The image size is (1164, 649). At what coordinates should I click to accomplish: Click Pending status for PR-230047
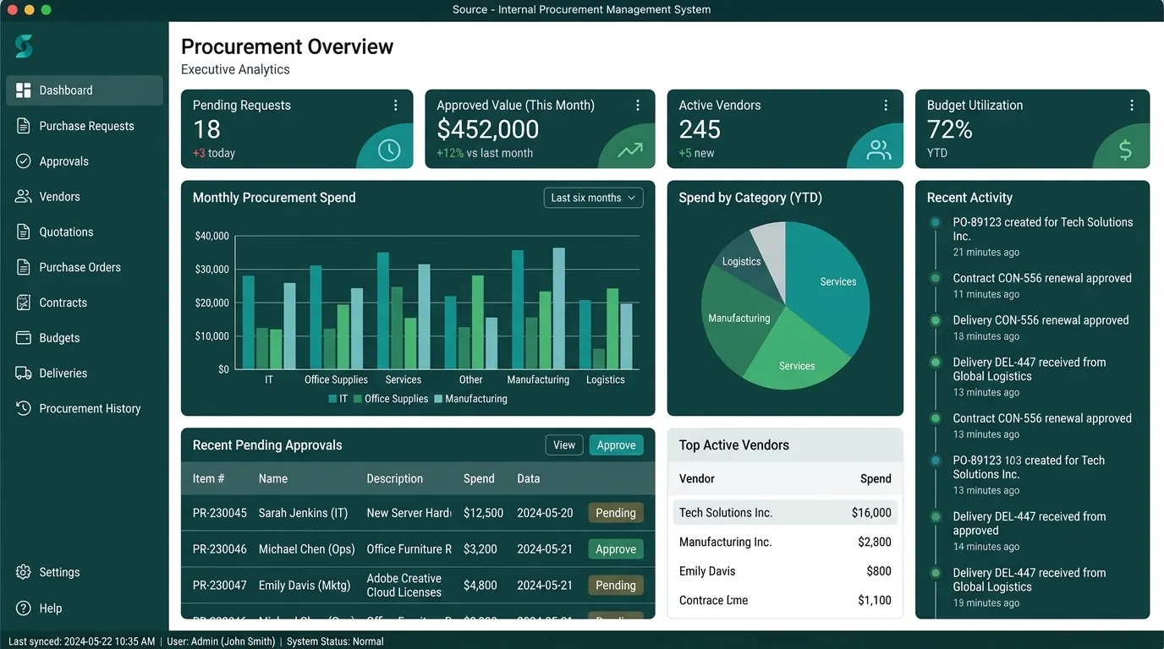click(x=616, y=586)
